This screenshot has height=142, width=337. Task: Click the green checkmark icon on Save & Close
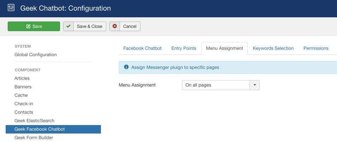(x=68, y=26)
